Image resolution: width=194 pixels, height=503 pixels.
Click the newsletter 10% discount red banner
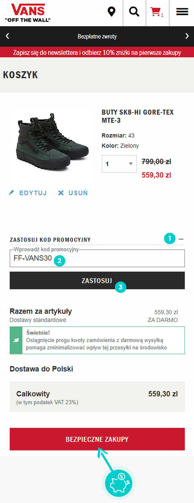click(x=97, y=52)
